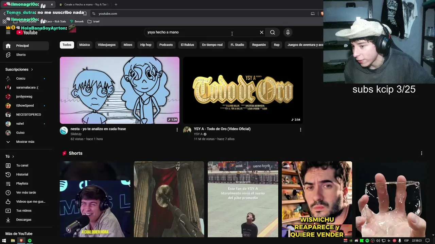Open the Windows Start menu
Screen dimensions: 435x244
(4, 241)
